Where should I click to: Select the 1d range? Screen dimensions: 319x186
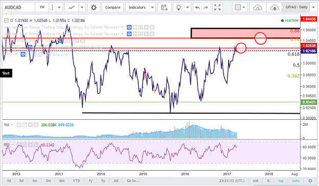pyautogui.click(x=9, y=180)
